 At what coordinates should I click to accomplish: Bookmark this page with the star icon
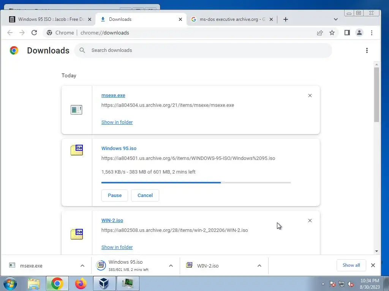(332, 33)
